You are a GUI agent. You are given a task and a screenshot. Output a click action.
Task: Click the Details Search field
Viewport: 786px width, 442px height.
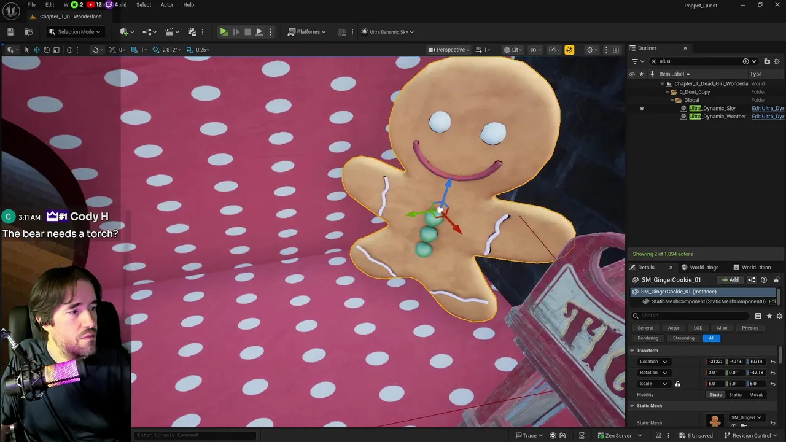pos(691,316)
